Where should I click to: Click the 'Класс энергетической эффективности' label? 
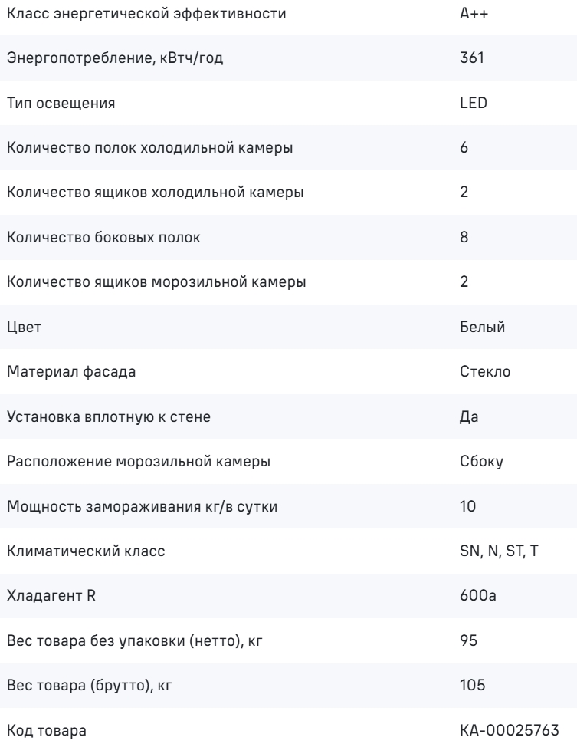[146, 13]
